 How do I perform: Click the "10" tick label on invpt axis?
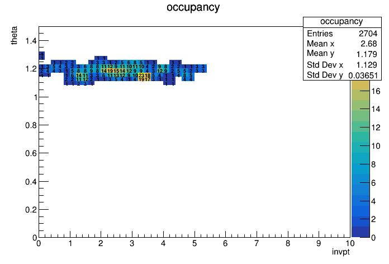350,243
